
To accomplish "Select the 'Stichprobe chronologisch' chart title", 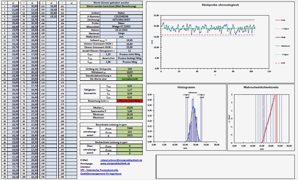I will click(220, 5).
